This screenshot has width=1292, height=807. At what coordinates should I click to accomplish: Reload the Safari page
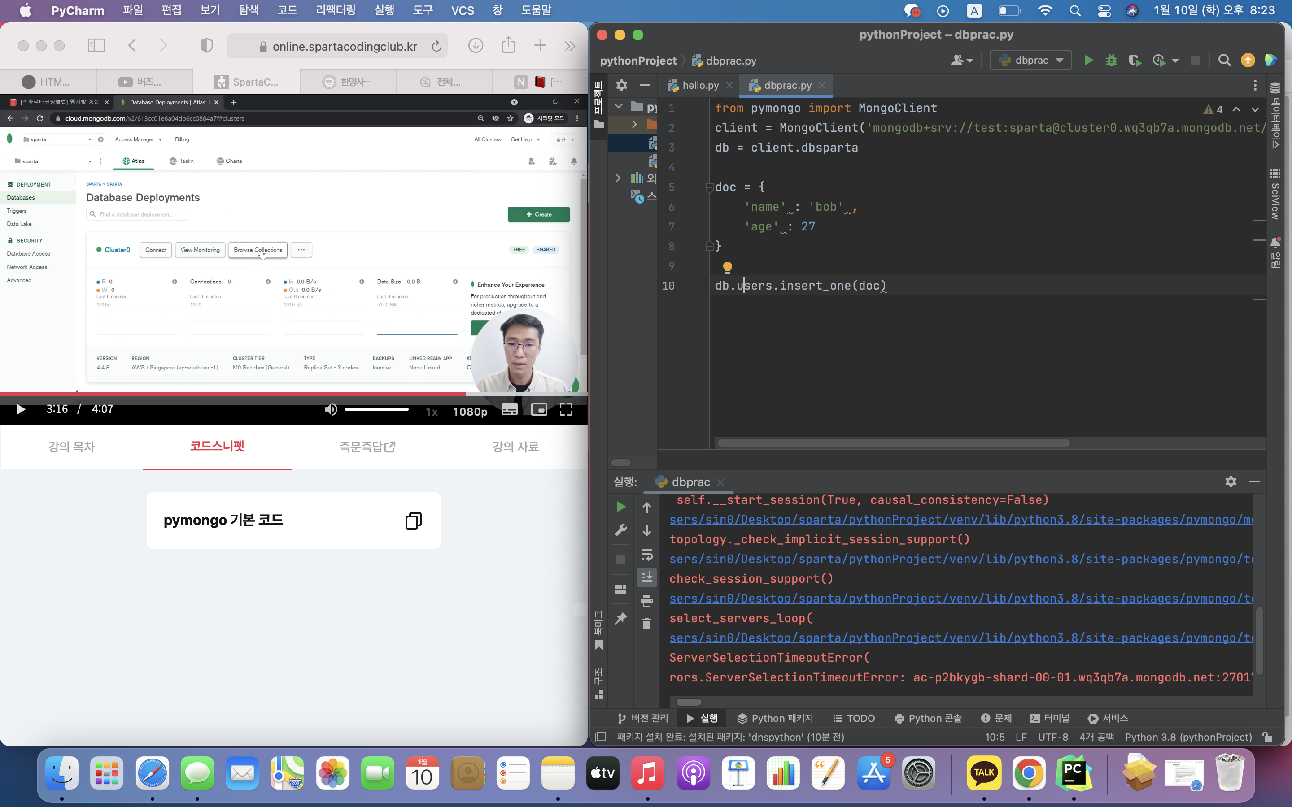click(436, 47)
